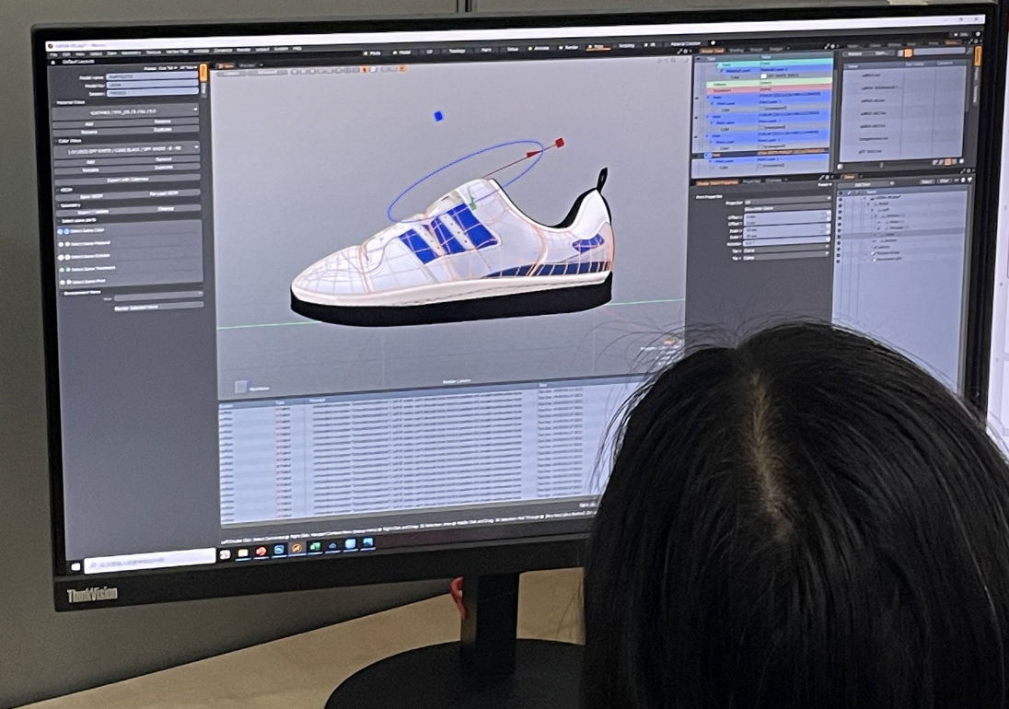This screenshot has height=709, width=1009.
Task: Open the Shading tab beside Shader Tree
Action: [736, 51]
